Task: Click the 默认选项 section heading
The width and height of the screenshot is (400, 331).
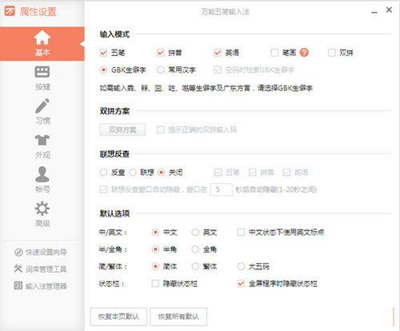Action: [114, 213]
